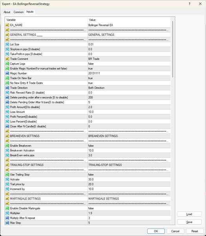This screenshot has height=236, width=206.
Task: Click the string icon beside EA_NAME
Action: point(7,25)
